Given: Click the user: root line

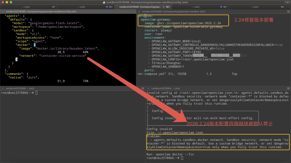Looking at the screenshot, I should [154, 34].
